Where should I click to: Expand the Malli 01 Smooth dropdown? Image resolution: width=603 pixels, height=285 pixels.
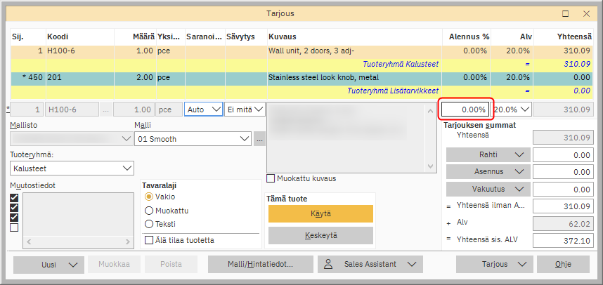click(x=245, y=139)
